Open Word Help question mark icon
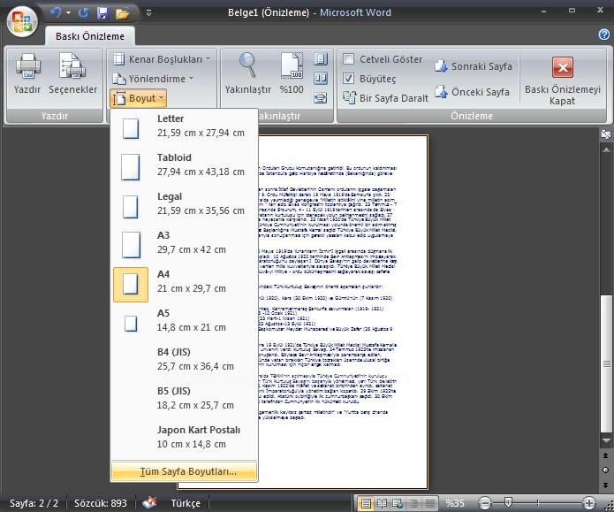Screen dimensions: 614x512 coord(604,34)
